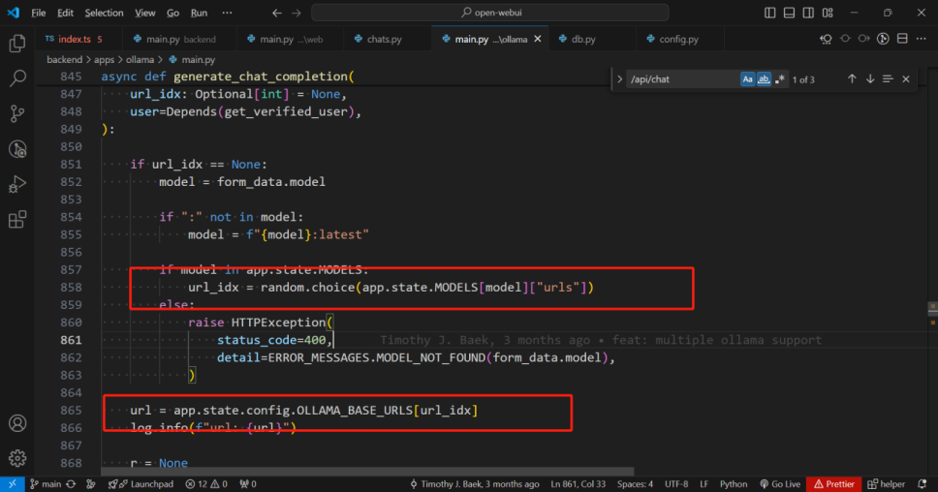Viewport: 938px width, 492px height.
Task: Open more editor actions menu
Action: (x=922, y=39)
